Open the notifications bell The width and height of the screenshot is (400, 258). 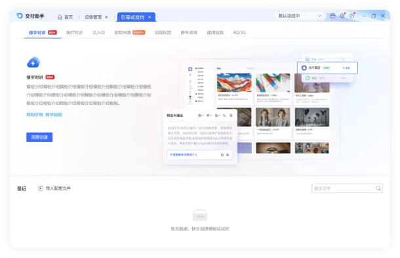pyautogui.click(x=342, y=16)
